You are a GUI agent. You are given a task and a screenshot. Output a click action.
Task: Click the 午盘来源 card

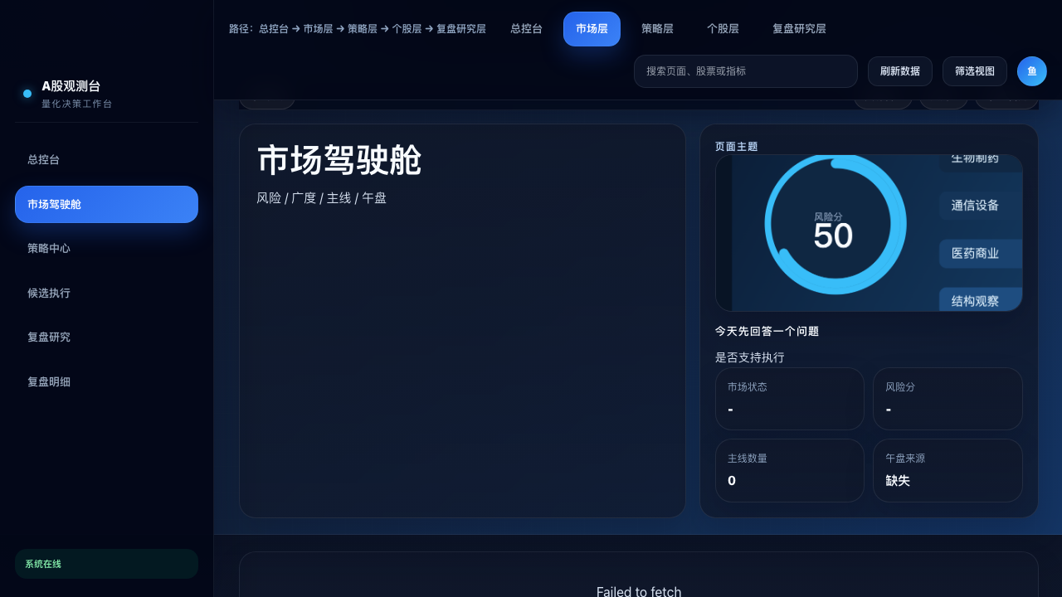[x=948, y=470]
